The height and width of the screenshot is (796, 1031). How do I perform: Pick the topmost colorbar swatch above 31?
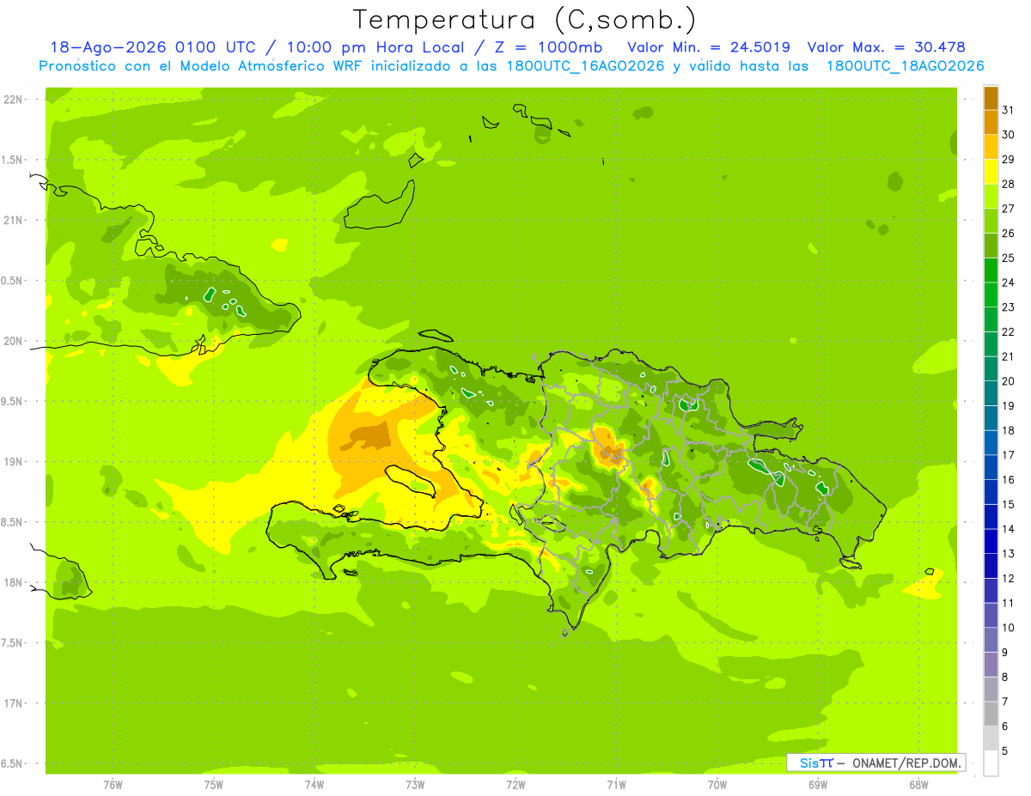991,98
